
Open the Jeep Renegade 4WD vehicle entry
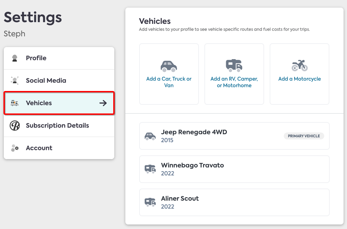tap(234, 136)
